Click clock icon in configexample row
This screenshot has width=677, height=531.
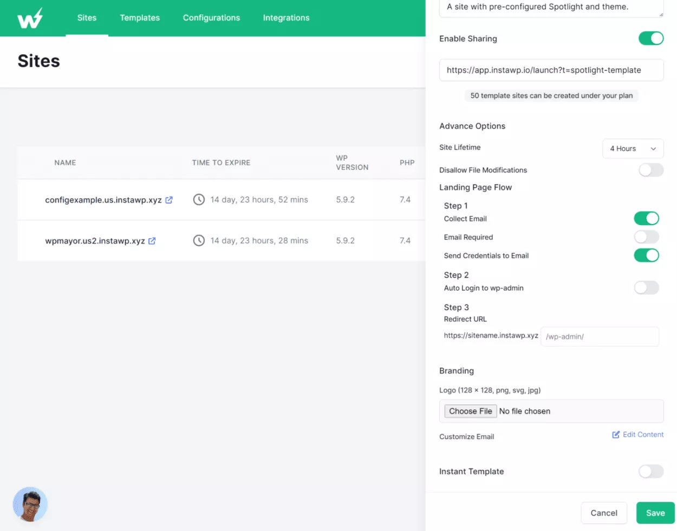pos(199,200)
